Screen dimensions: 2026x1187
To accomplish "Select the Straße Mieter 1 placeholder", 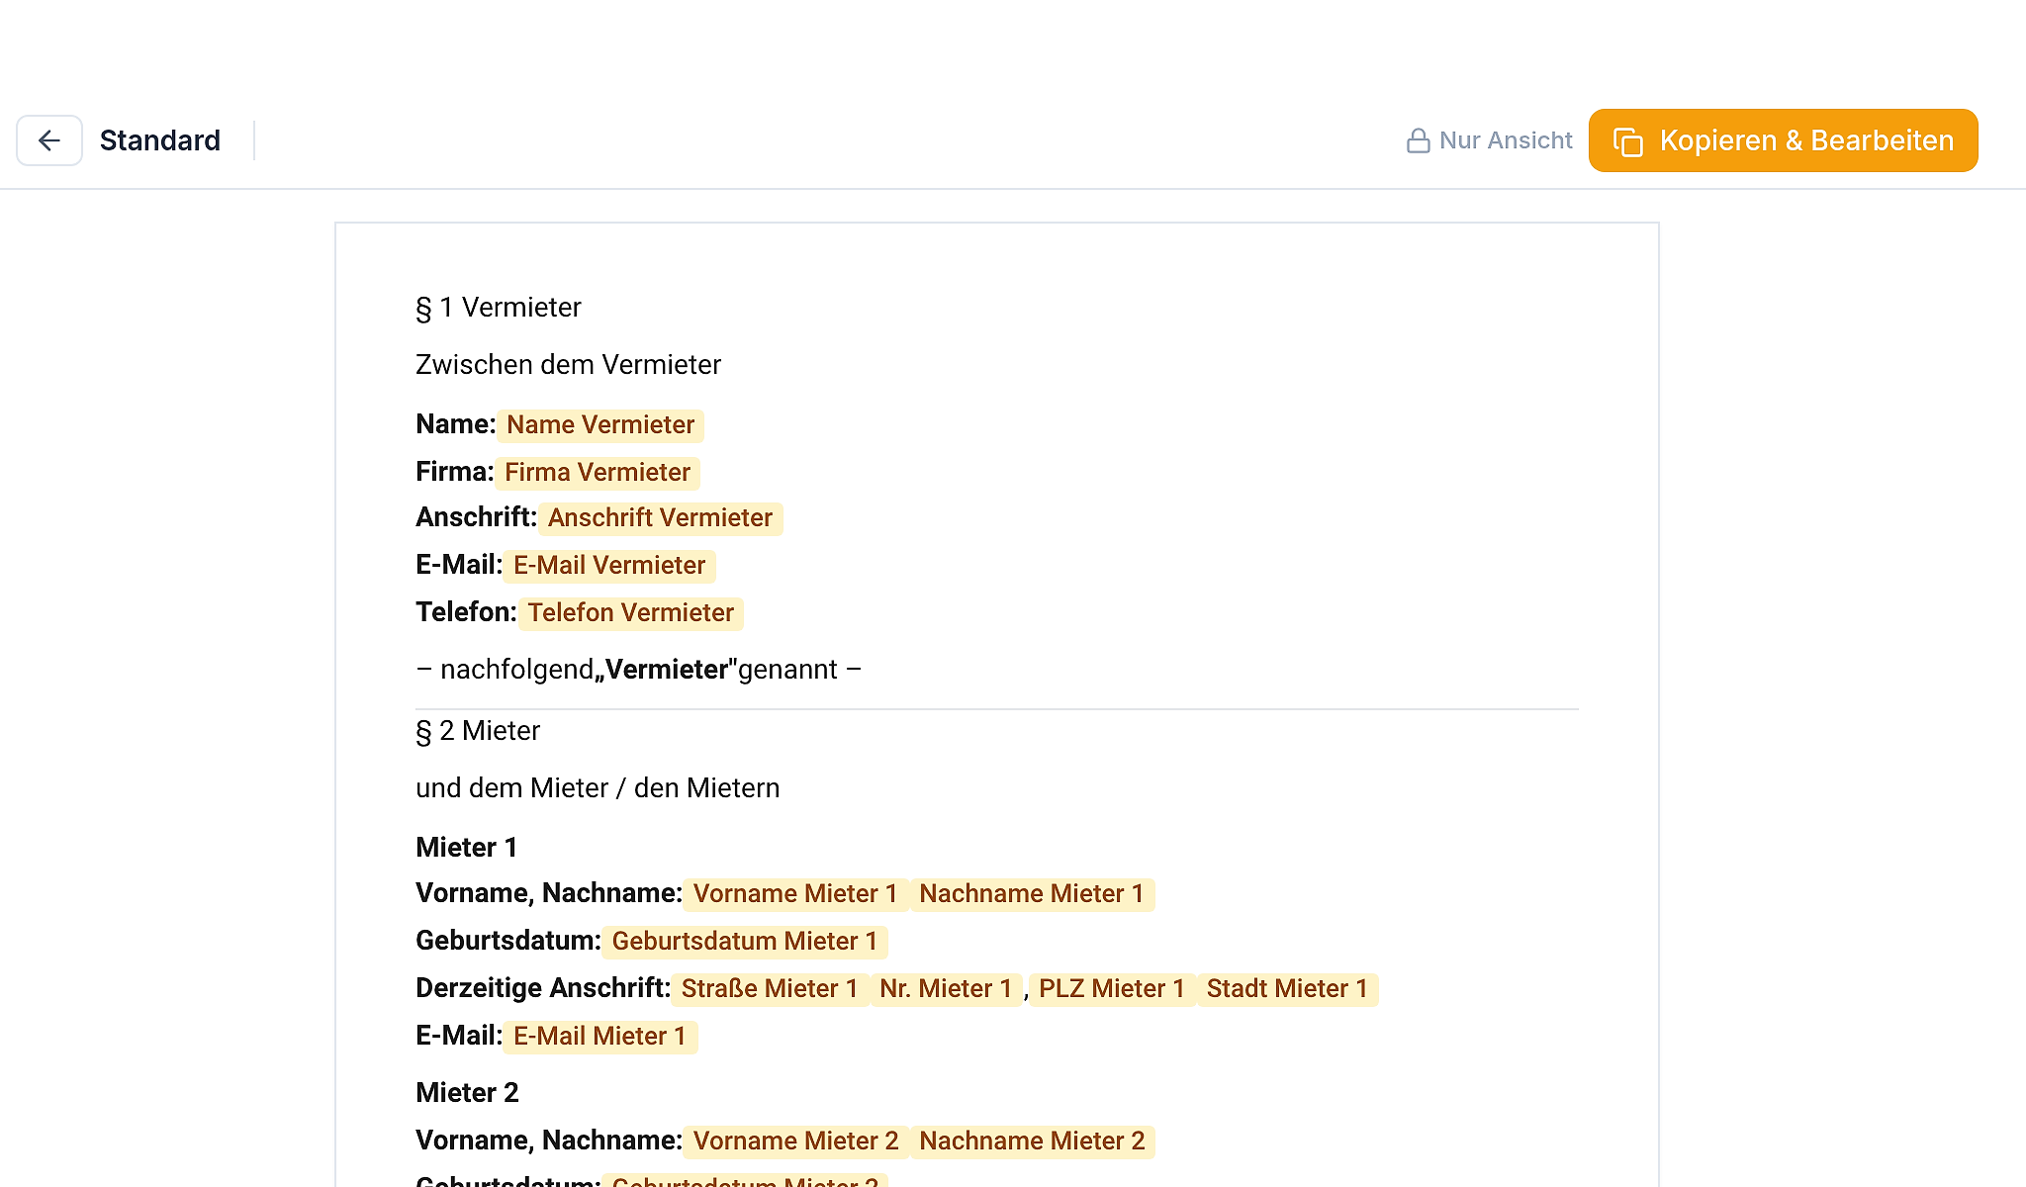I will [770, 989].
